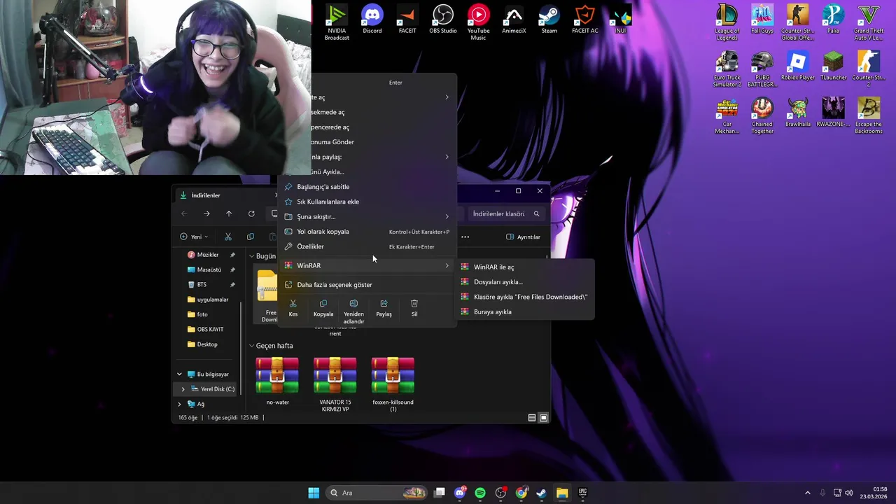
Task: Choose Sık Kullanılanlara ekle menu entry
Action: pyautogui.click(x=367, y=202)
